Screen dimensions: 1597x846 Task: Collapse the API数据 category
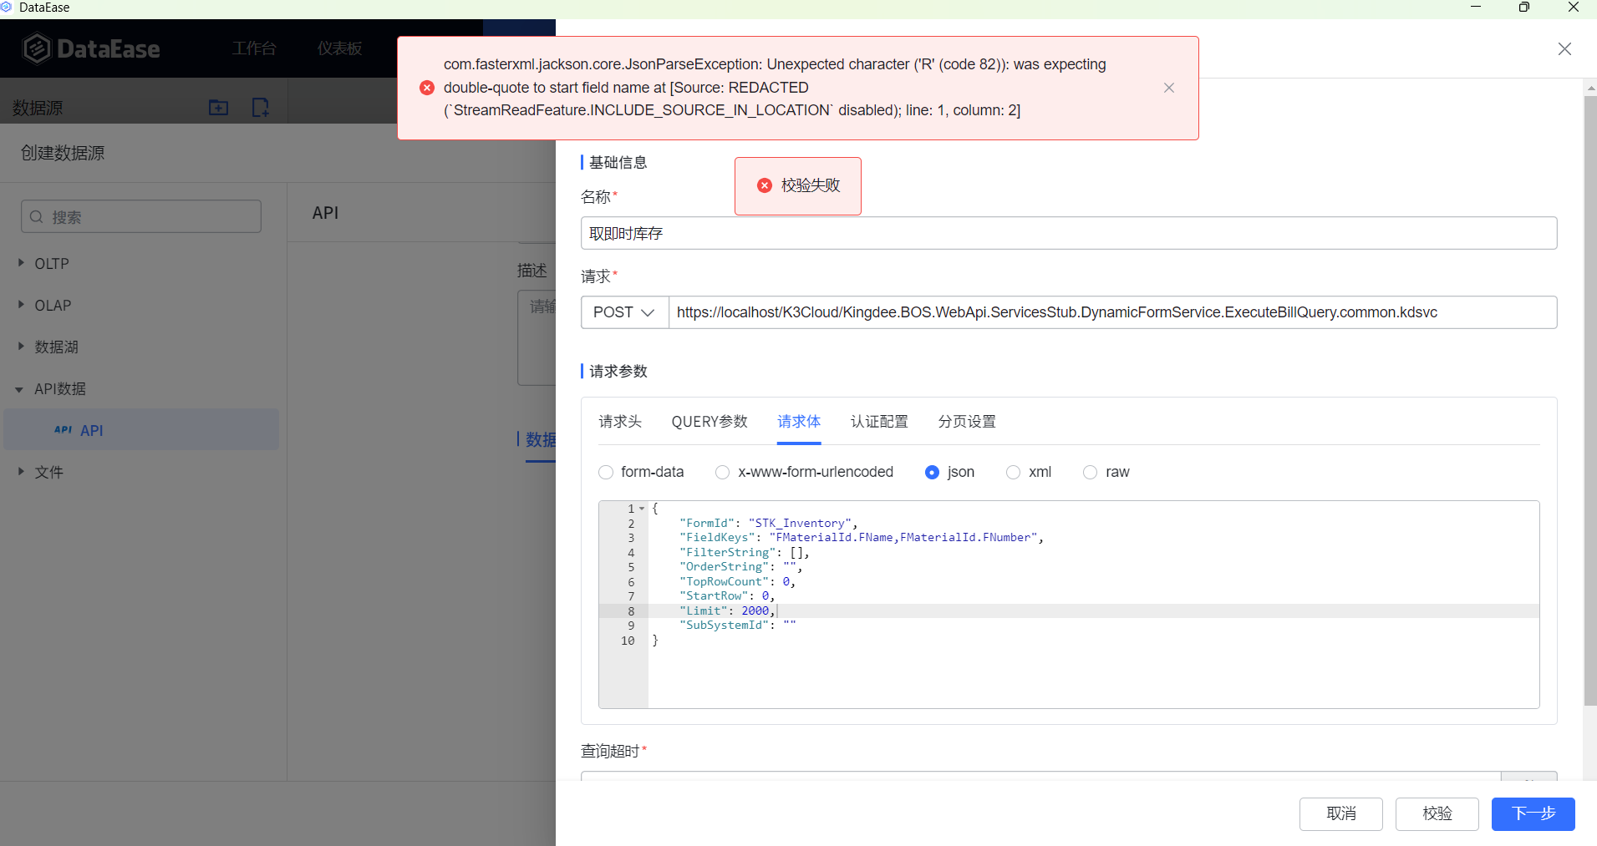19,389
